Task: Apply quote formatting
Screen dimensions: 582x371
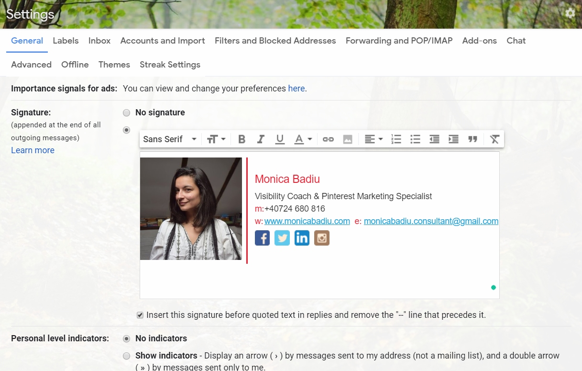Action: point(473,139)
